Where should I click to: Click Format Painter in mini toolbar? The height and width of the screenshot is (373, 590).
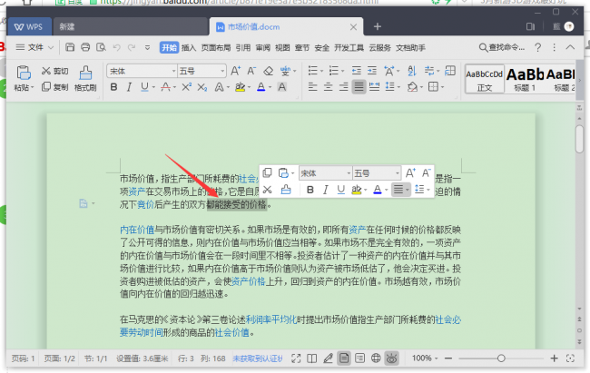[286, 190]
